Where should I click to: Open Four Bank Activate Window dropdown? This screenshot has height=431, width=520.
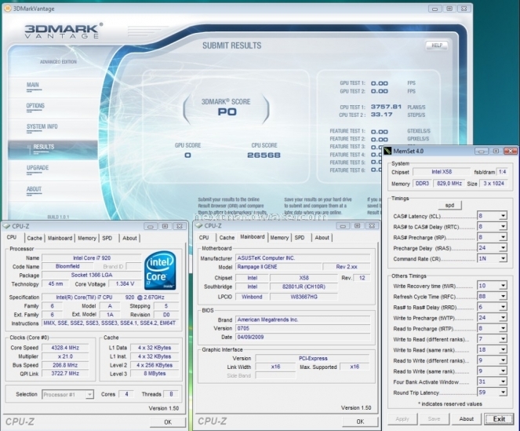(503, 382)
